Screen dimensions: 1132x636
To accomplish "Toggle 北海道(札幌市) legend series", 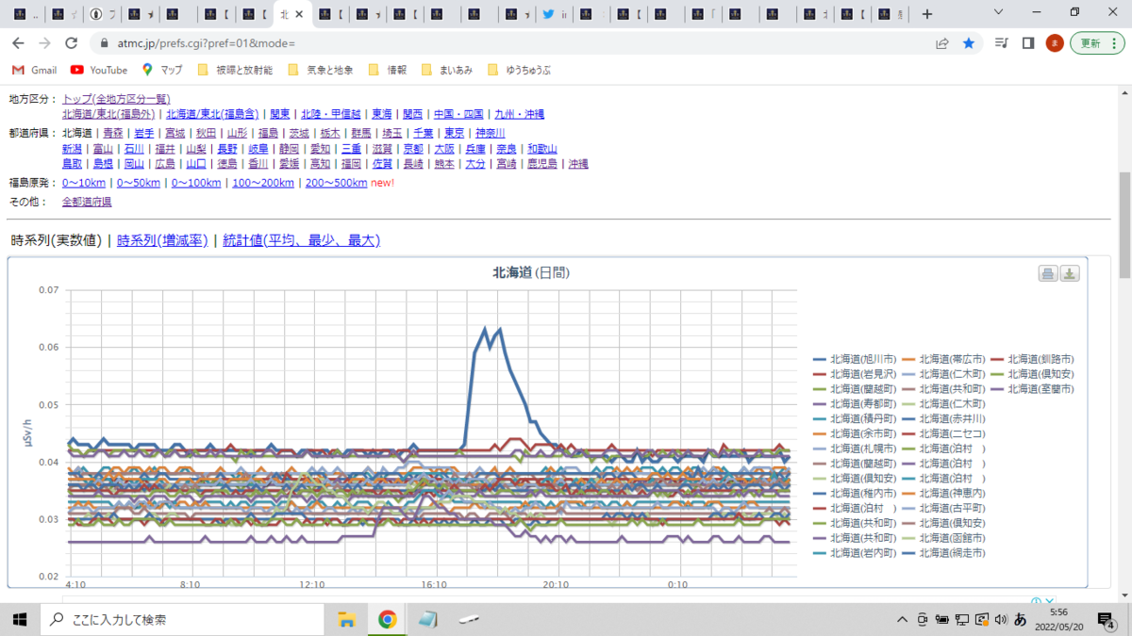I will point(854,448).
